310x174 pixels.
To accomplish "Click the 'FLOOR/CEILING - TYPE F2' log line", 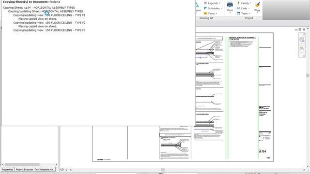I will (x=49, y=23).
